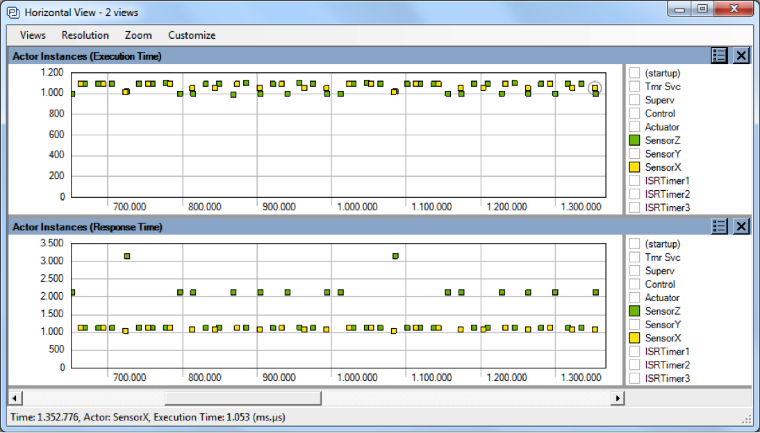Select the 3.1 ms SensorZ point near 1.050.000
760x433 pixels.
coord(395,256)
